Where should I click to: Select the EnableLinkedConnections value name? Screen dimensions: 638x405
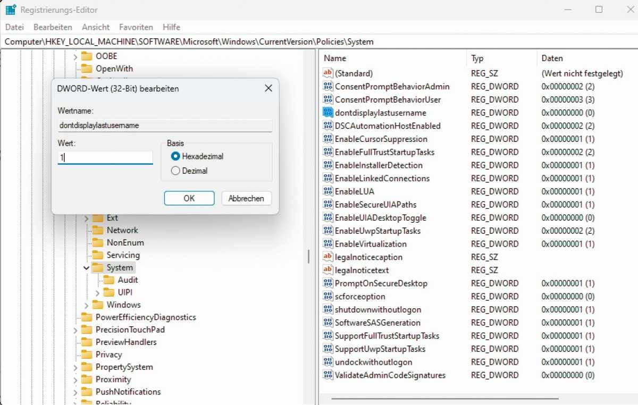[382, 178]
